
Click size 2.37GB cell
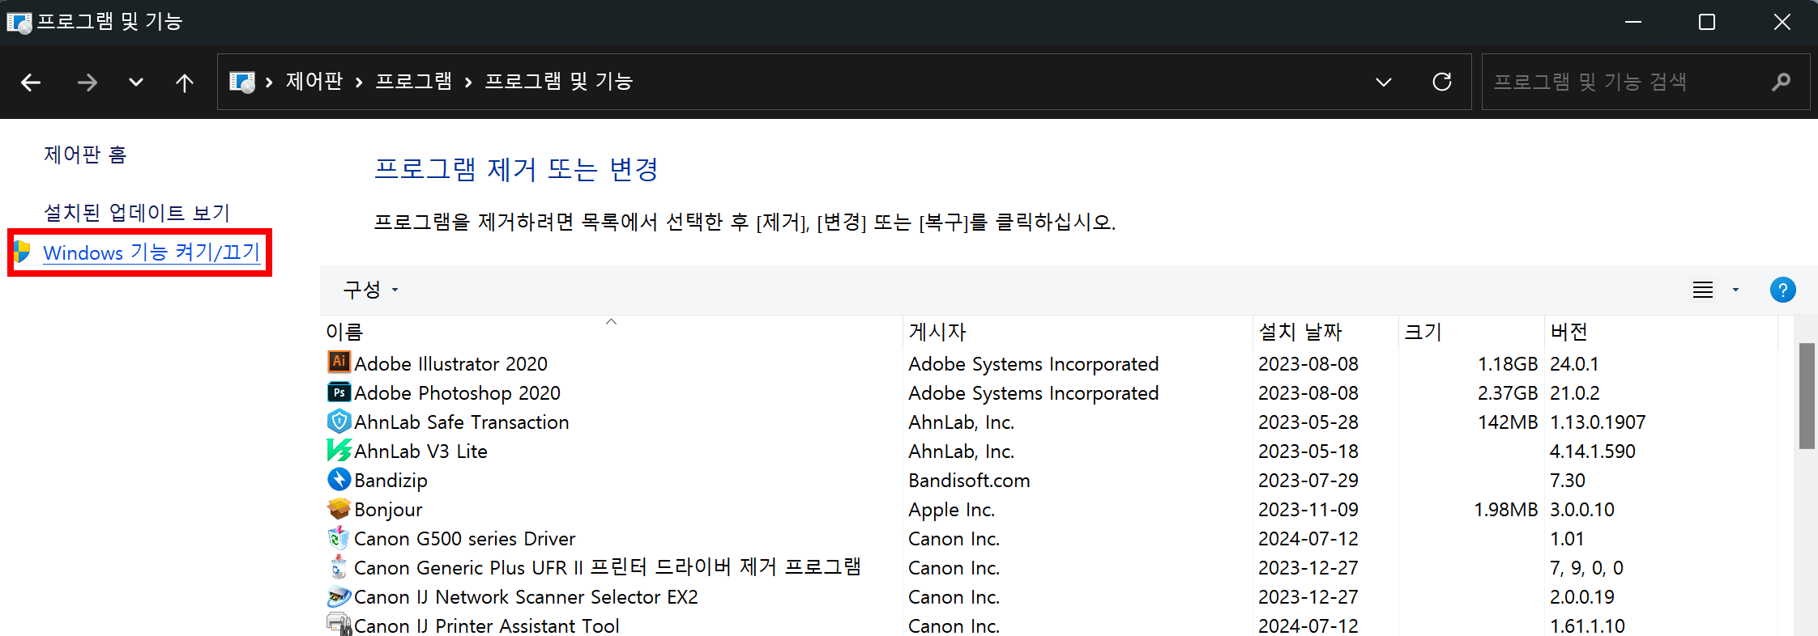1508,393
